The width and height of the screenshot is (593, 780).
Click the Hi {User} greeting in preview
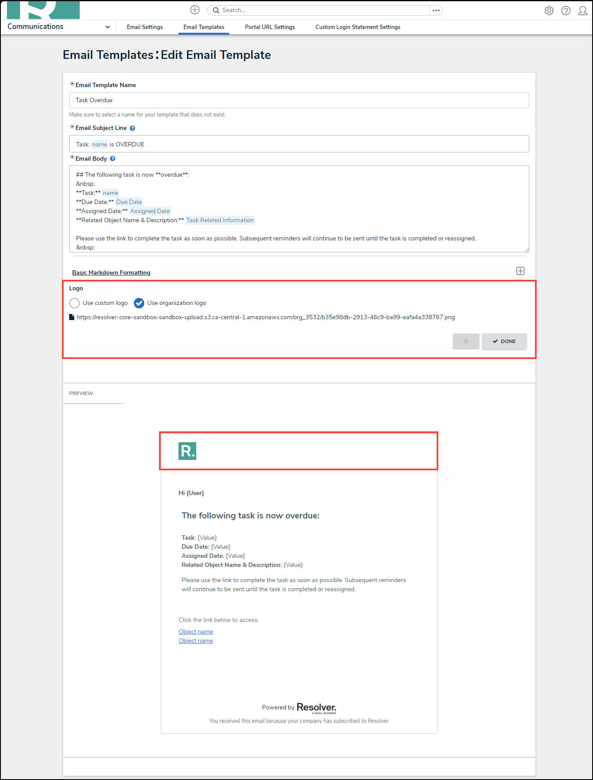click(191, 493)
